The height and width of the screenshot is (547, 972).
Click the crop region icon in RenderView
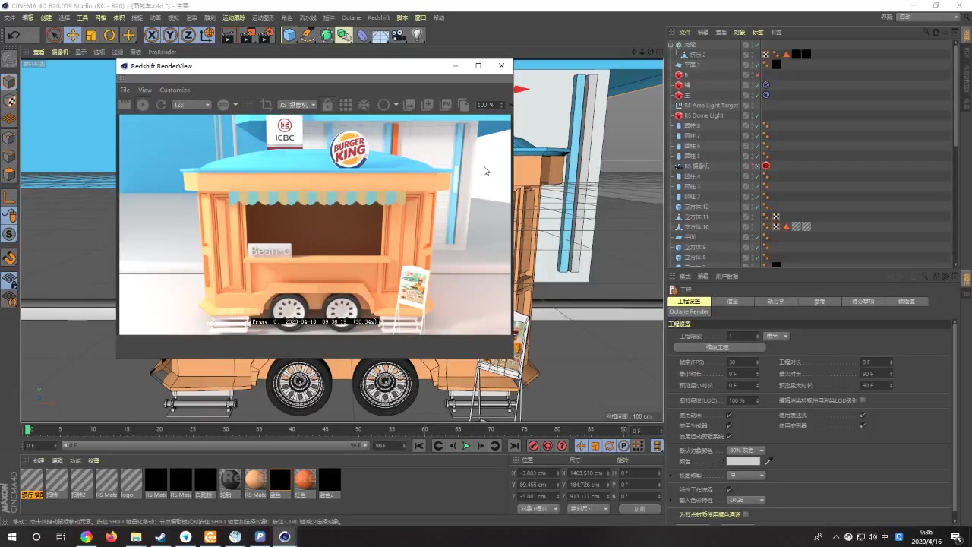pos(267,105)
